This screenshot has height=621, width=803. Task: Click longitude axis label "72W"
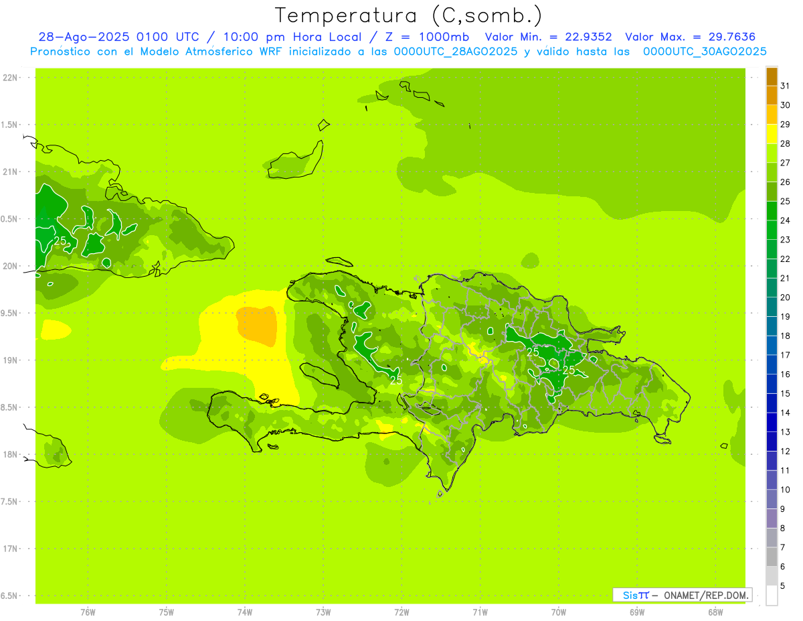pyautogui.click(x=401, y=612)
